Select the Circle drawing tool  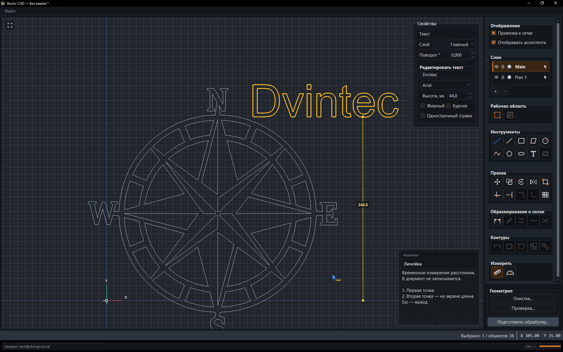click(x=545, y=141)
